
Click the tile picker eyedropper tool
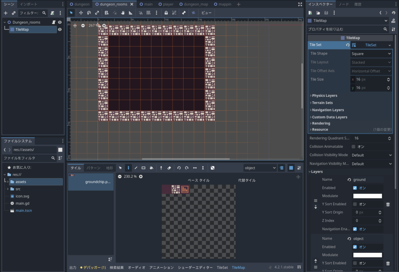click(x=161, y=168)
